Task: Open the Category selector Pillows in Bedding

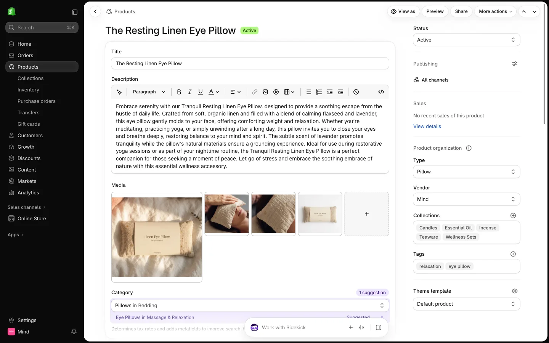Action: tap(250, 306)
